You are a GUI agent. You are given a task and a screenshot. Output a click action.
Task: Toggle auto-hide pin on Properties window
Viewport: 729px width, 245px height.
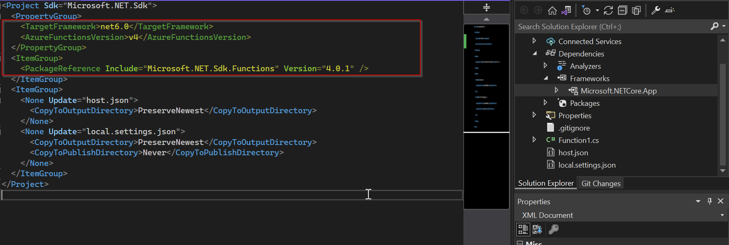(x=710, y=201)
